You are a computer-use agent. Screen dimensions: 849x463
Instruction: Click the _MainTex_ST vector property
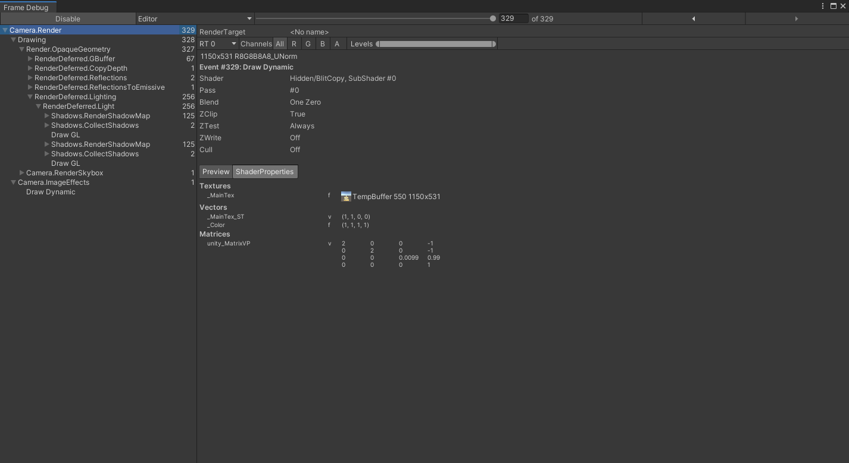tap(226, 217)
